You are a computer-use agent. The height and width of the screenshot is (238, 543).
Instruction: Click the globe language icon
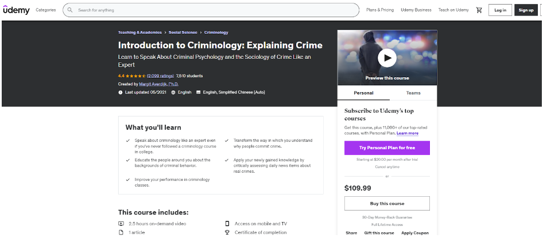coord(173,93)
